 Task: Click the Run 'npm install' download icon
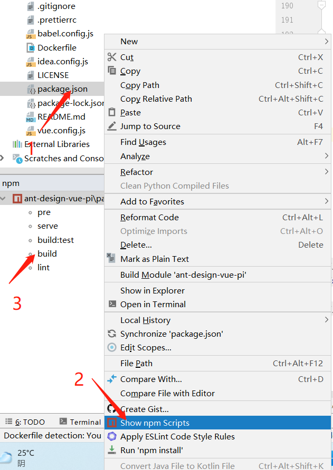click(x=112, y=450)
